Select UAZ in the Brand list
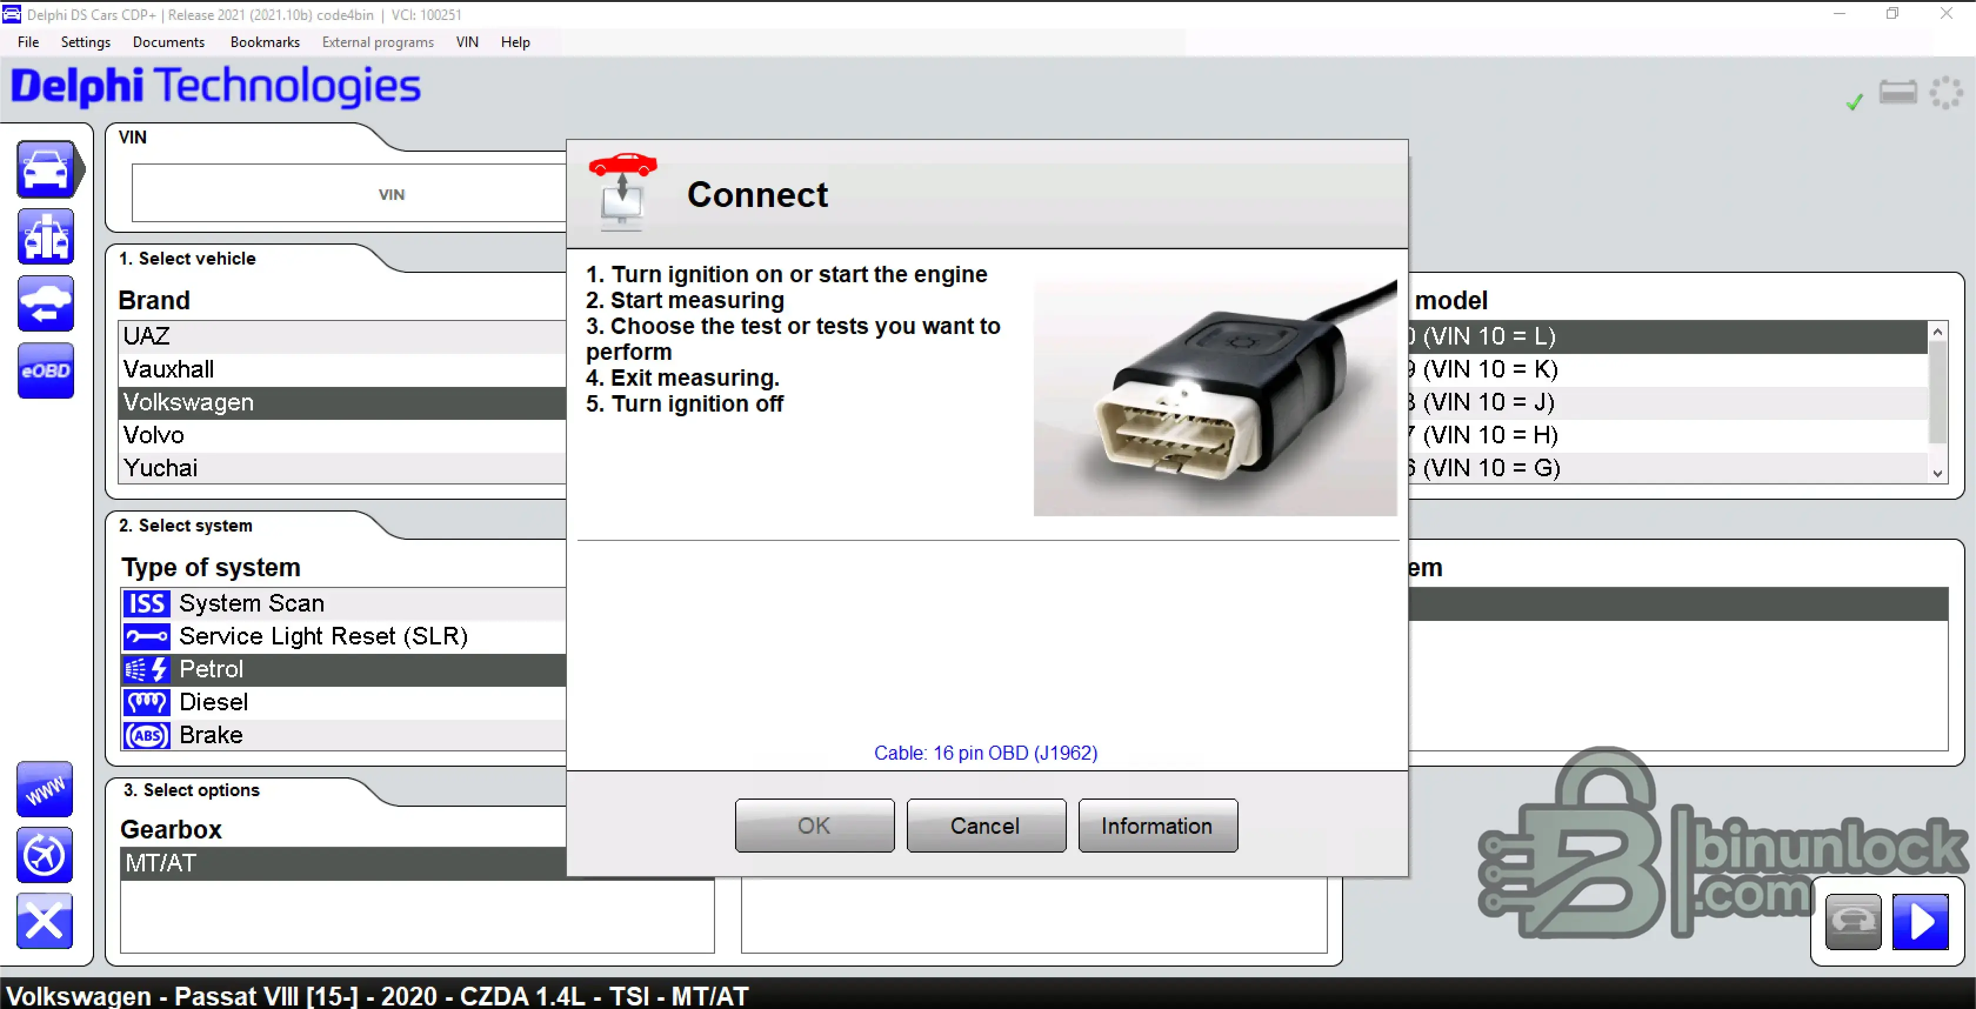The height and width of the screenshot is (1009, 1976). click(342, 336)
